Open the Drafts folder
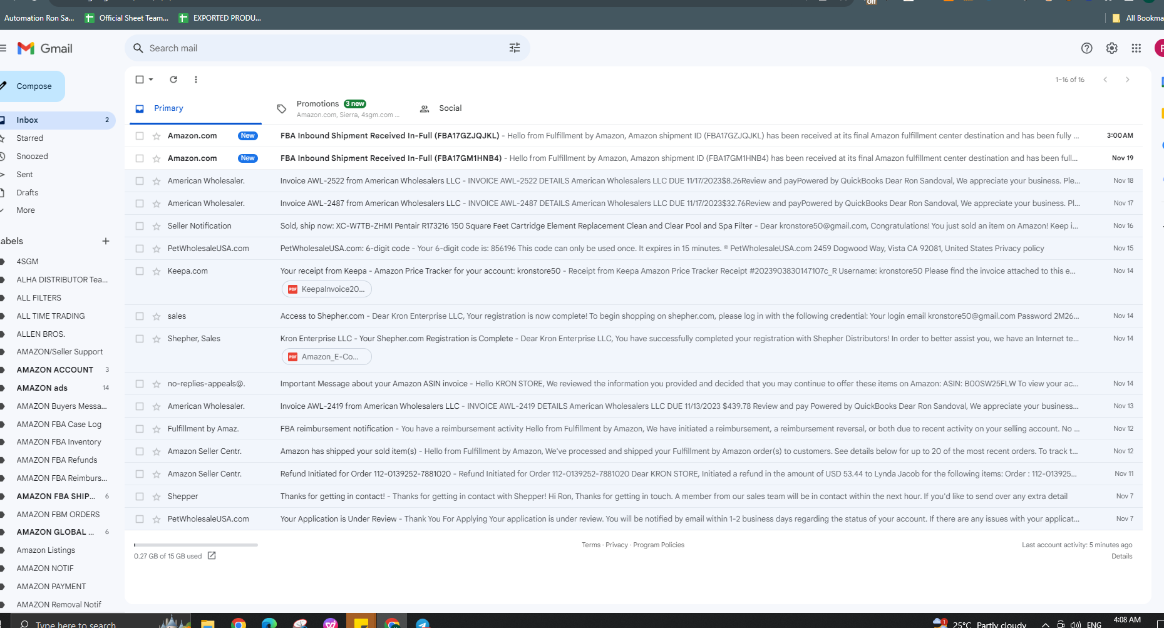Viewport: 1164px width, 628px height. [x=28, y=193]
